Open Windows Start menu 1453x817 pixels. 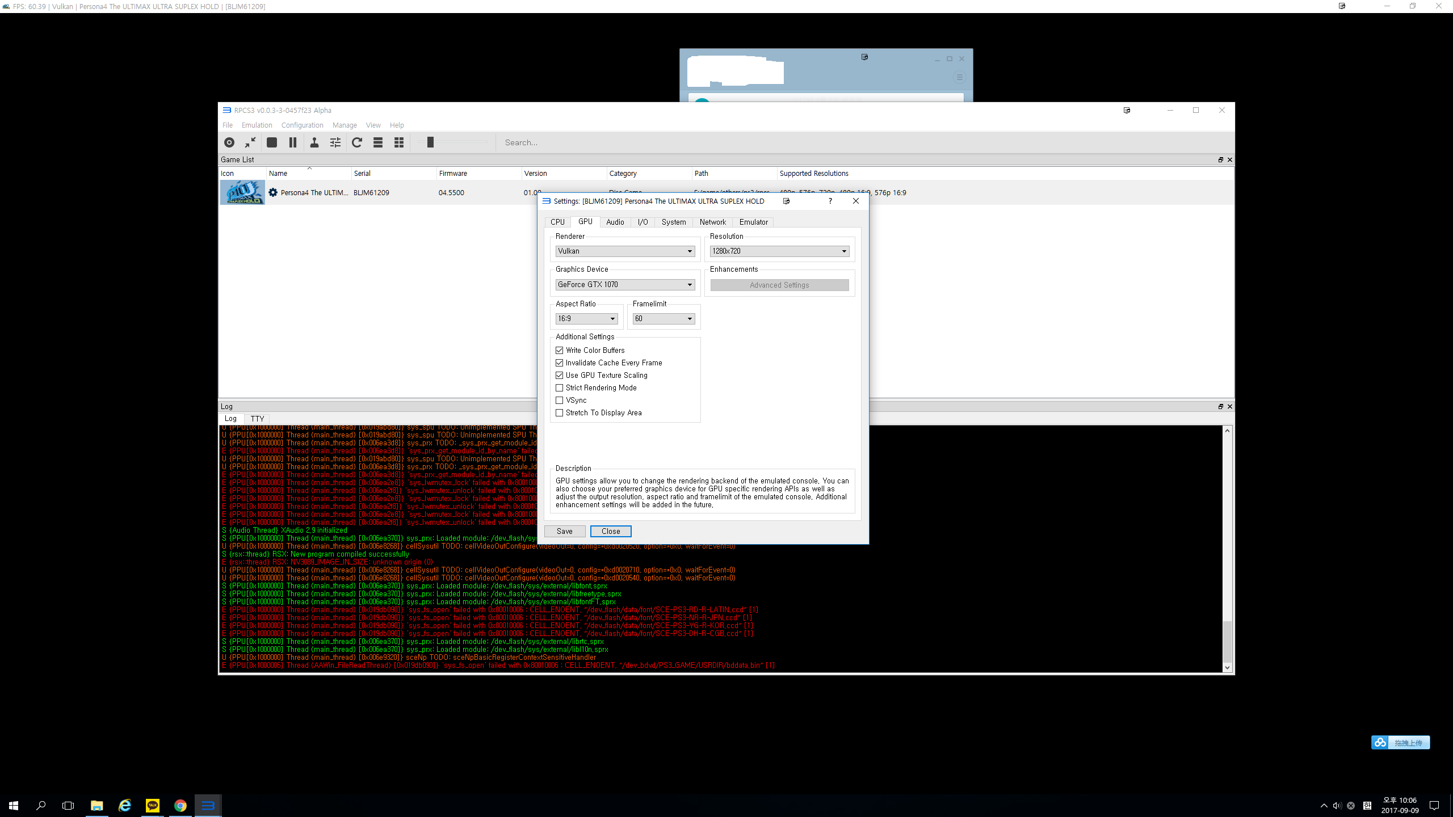pyautogui.click(x=14, y=805)
